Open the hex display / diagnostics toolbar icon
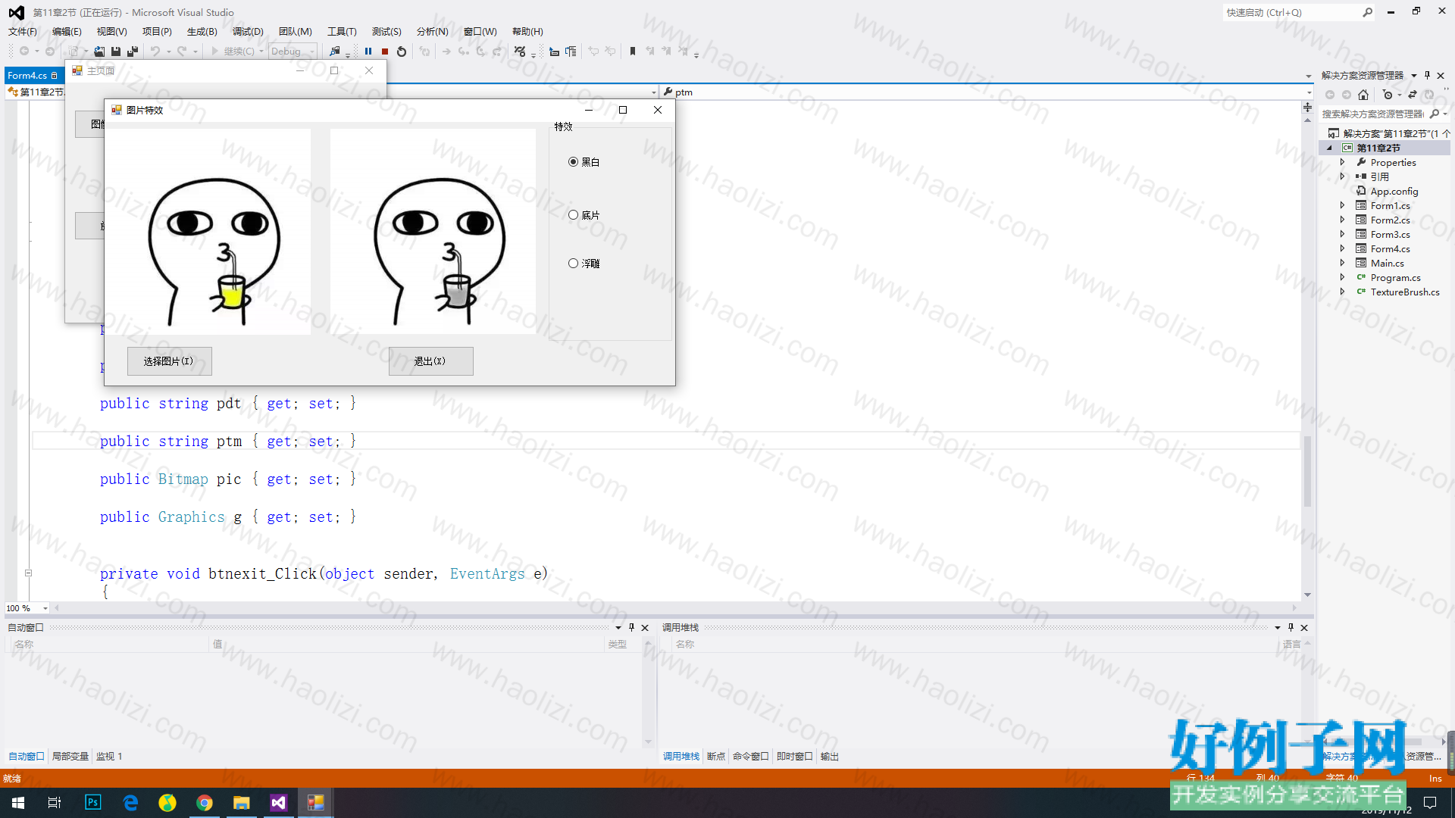This screenshot has width=1455, height=818. [x=520, y=52]
